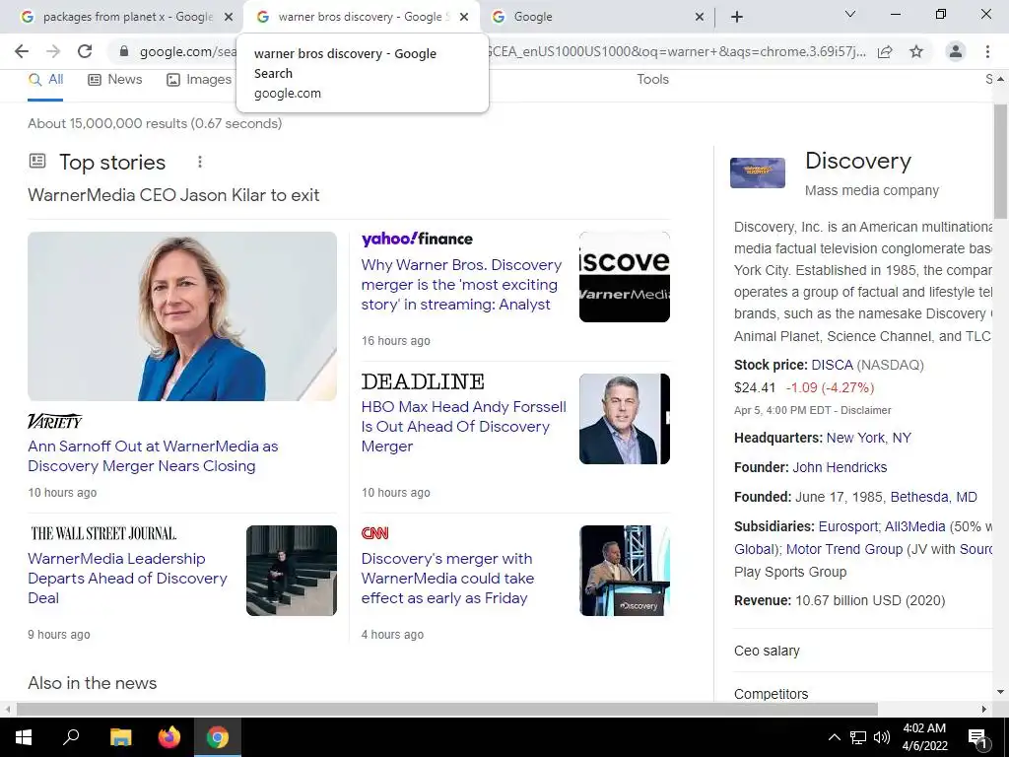The width and height of the screenshot is (1009, 757).
Task: Open founder John Hendricks link
Action: point(840,467)
